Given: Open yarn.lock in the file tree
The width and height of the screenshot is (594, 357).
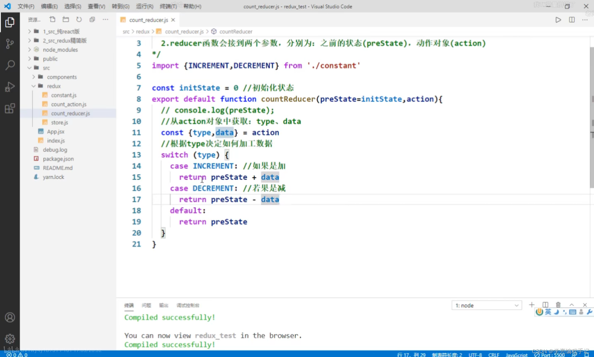Looking at the screenshot, I should coord(68,177).
